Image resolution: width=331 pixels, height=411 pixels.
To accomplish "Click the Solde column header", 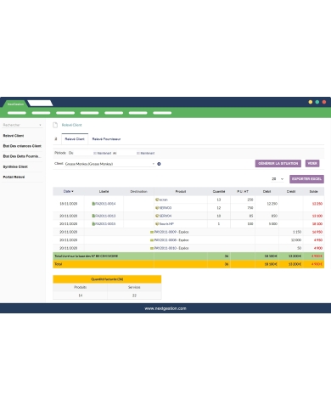I will point(313,191).
